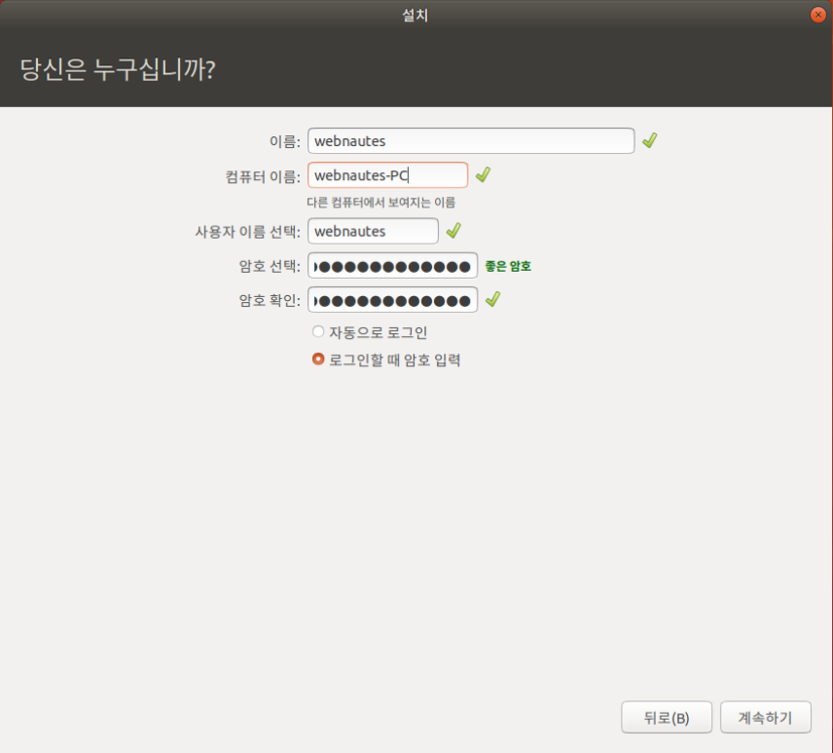Click the 컴퓨터 이름 input field

point(388,175)
